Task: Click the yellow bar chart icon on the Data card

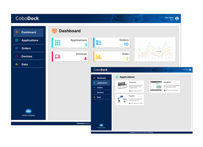Action: coord(99,57)
